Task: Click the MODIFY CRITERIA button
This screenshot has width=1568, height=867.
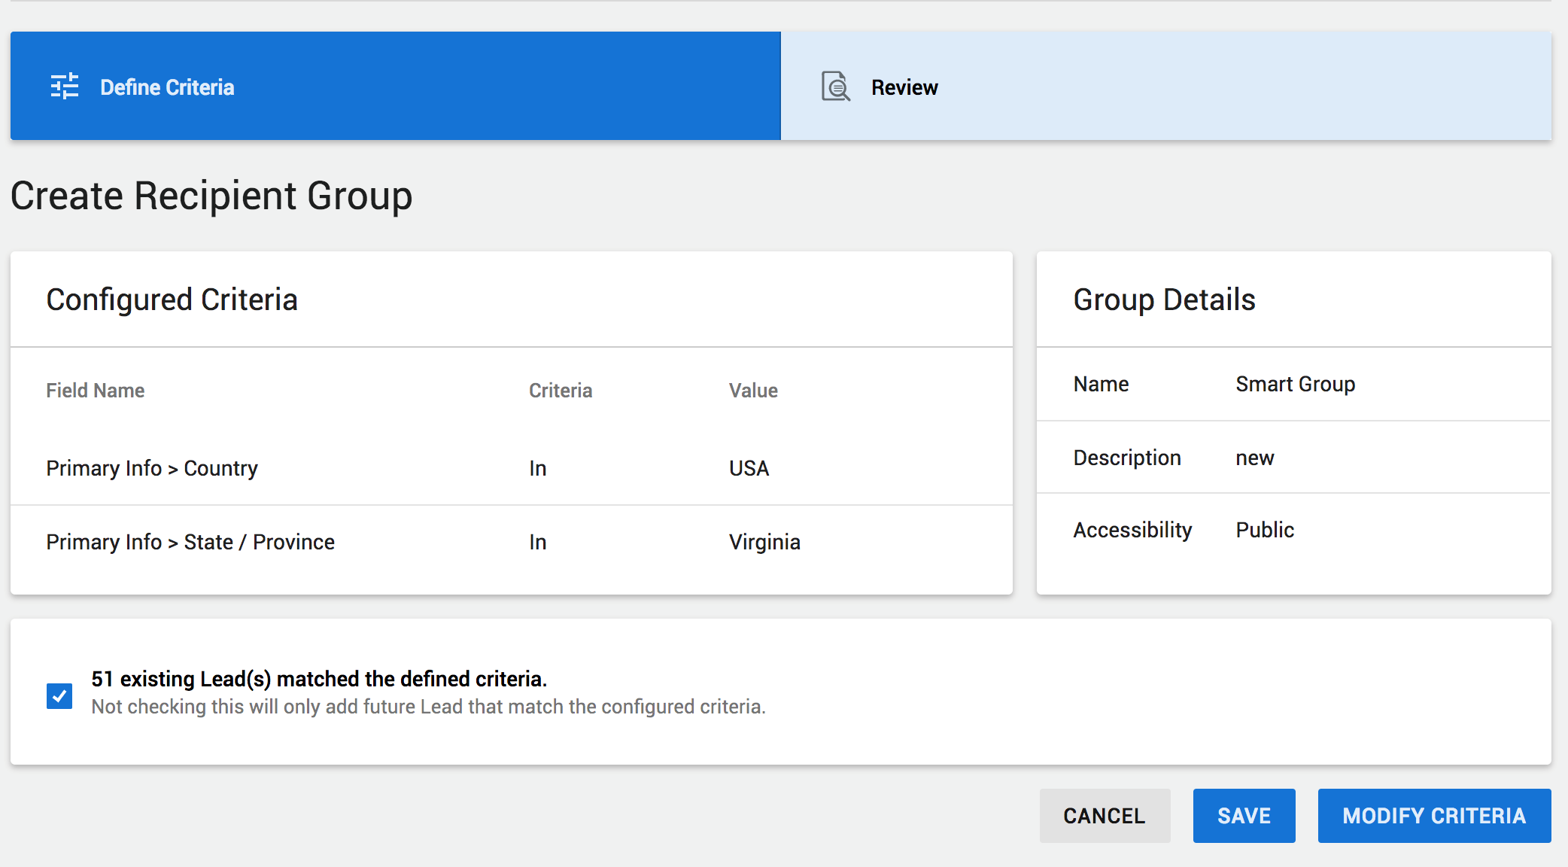Action: (1435, 816)
